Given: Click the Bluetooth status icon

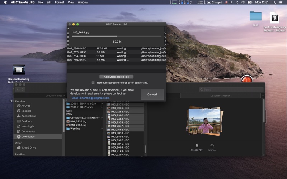Looking at the screenshot, I should 237,2.
